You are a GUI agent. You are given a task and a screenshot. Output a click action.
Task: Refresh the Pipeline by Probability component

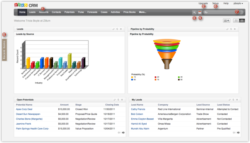[231, 29]
